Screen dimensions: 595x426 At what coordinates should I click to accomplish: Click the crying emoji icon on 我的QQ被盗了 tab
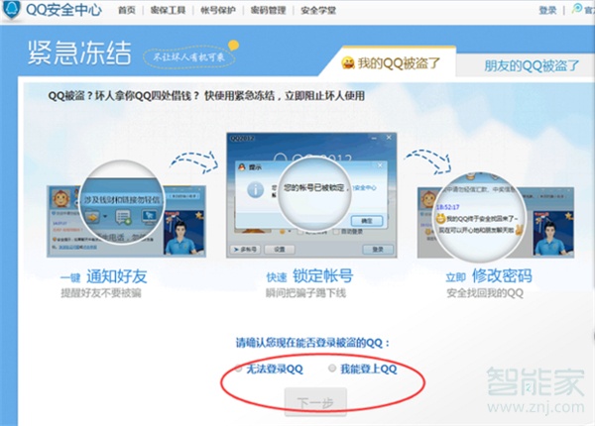coord(348,62)
